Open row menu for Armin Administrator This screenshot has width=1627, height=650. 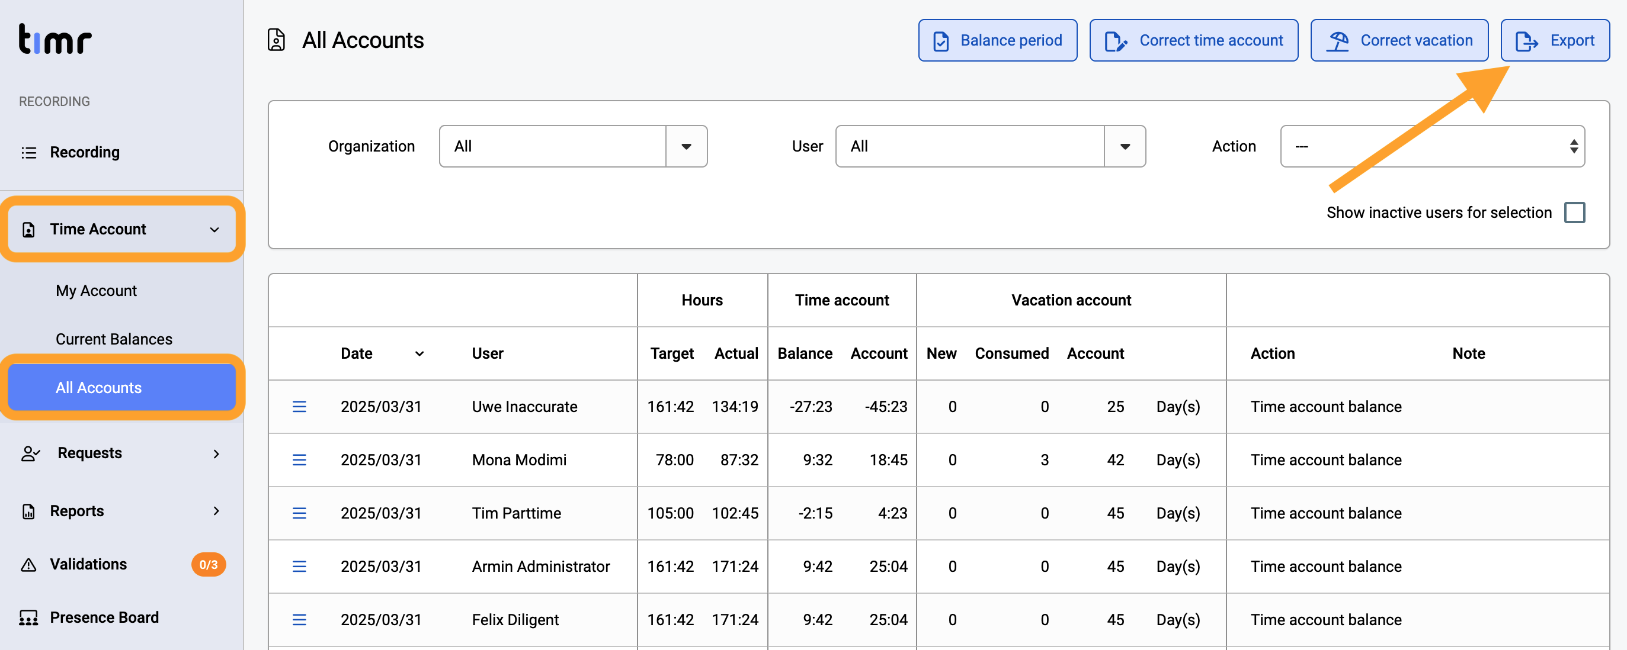[299, 567]
